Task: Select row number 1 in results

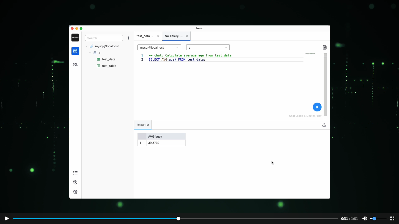Action: click(142, 143)
